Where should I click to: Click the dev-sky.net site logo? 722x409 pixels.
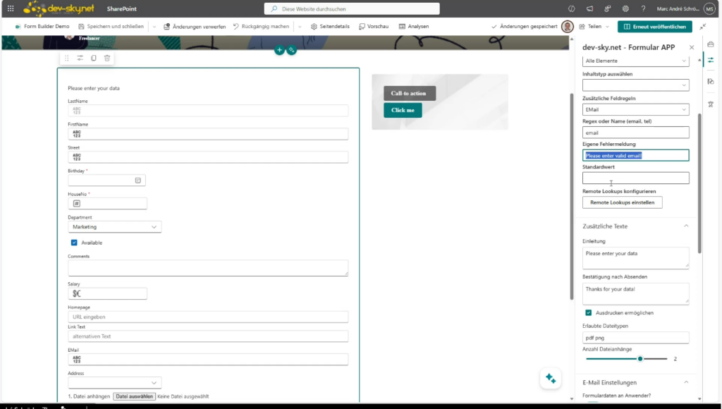59,8
